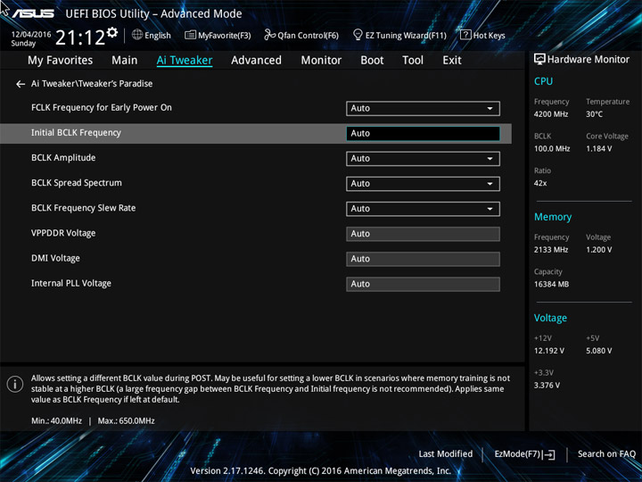Click the 16384 MB capacity value

pyautogui.click(x=552, y=284)
